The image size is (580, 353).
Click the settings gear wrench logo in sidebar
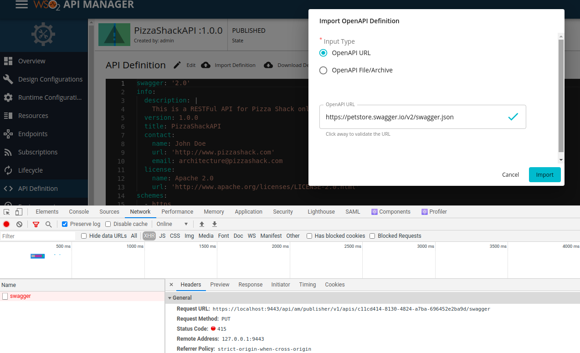click(x=43, y=35)
